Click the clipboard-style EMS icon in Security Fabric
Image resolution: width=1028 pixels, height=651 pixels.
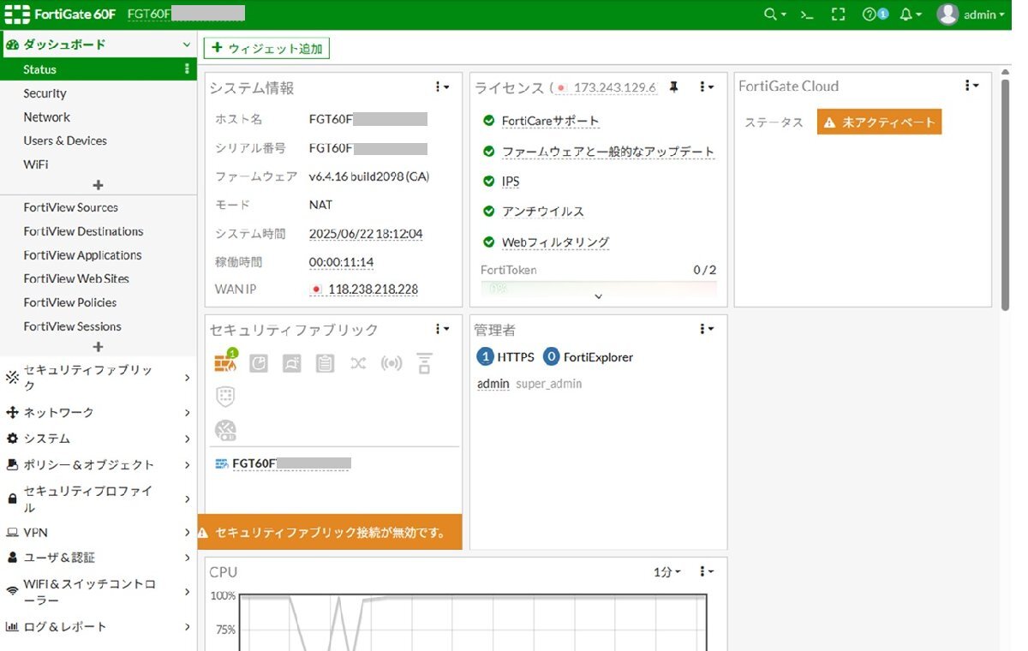pos(325,364)
